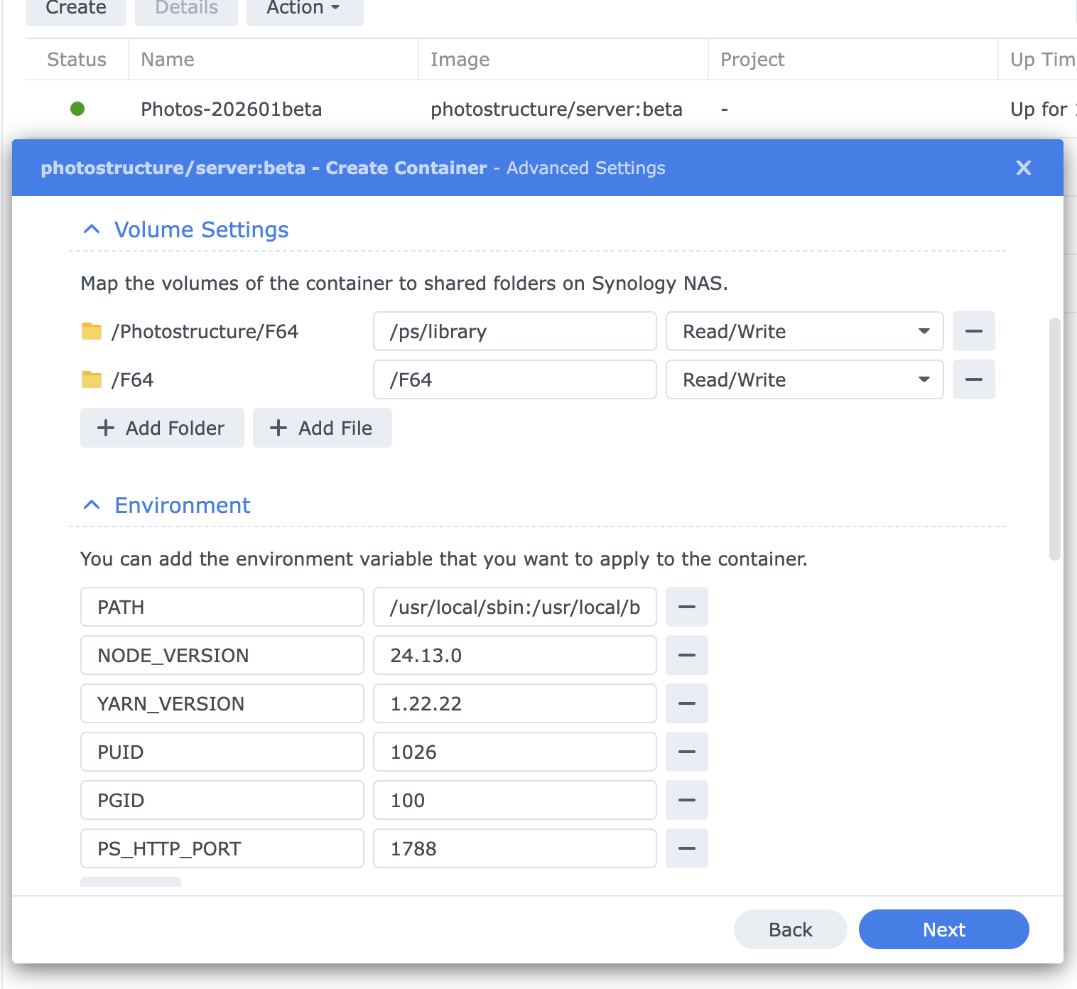Remove the YARN_VERSION environment variable

(686, 703)
